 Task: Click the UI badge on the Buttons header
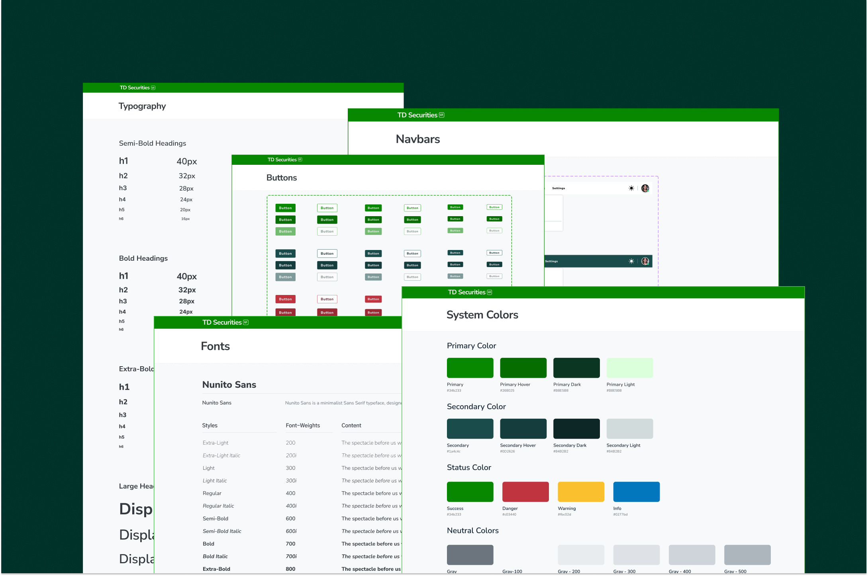click(301, 160)
